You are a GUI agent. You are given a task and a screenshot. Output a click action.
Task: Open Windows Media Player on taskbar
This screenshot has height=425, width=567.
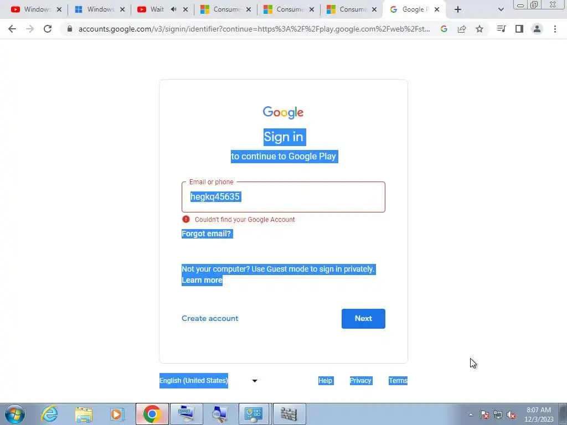click(x=117, y=414)
